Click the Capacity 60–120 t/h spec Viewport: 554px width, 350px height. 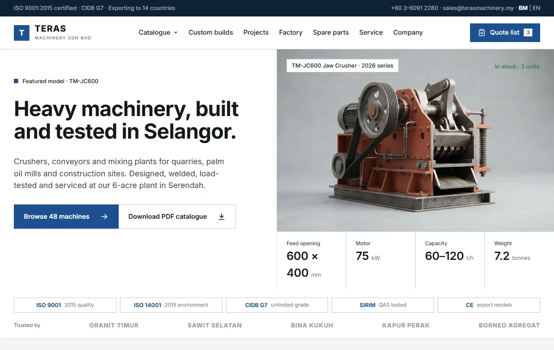[x=450, y=260]
